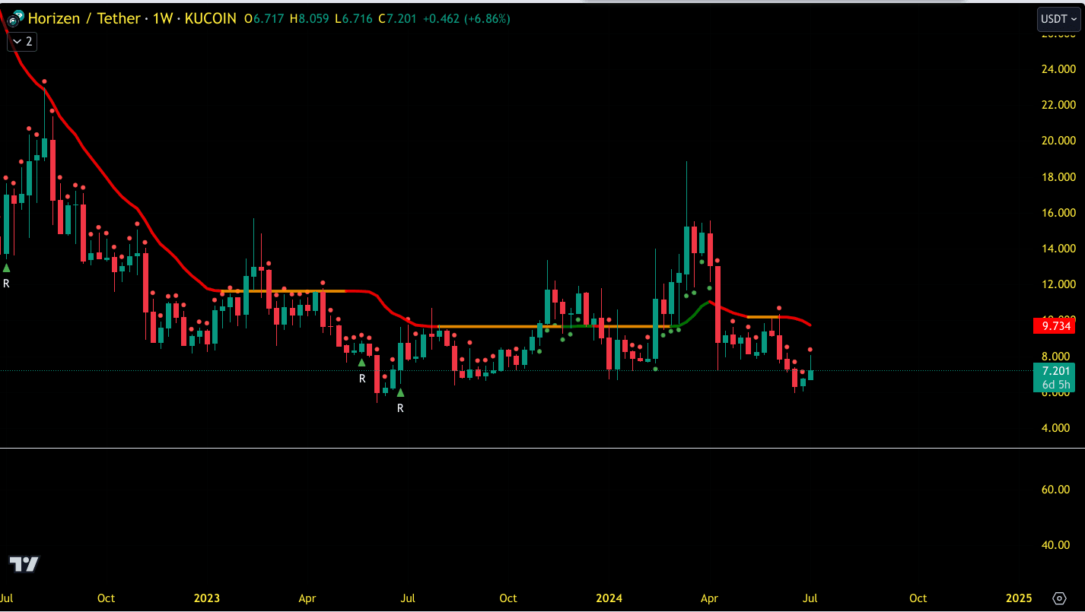The height and width of the screenshot is (612, 1085).
Task: Click the R marker below June 2023 candle
Action: pyautogui.click(x=362, y=378)
